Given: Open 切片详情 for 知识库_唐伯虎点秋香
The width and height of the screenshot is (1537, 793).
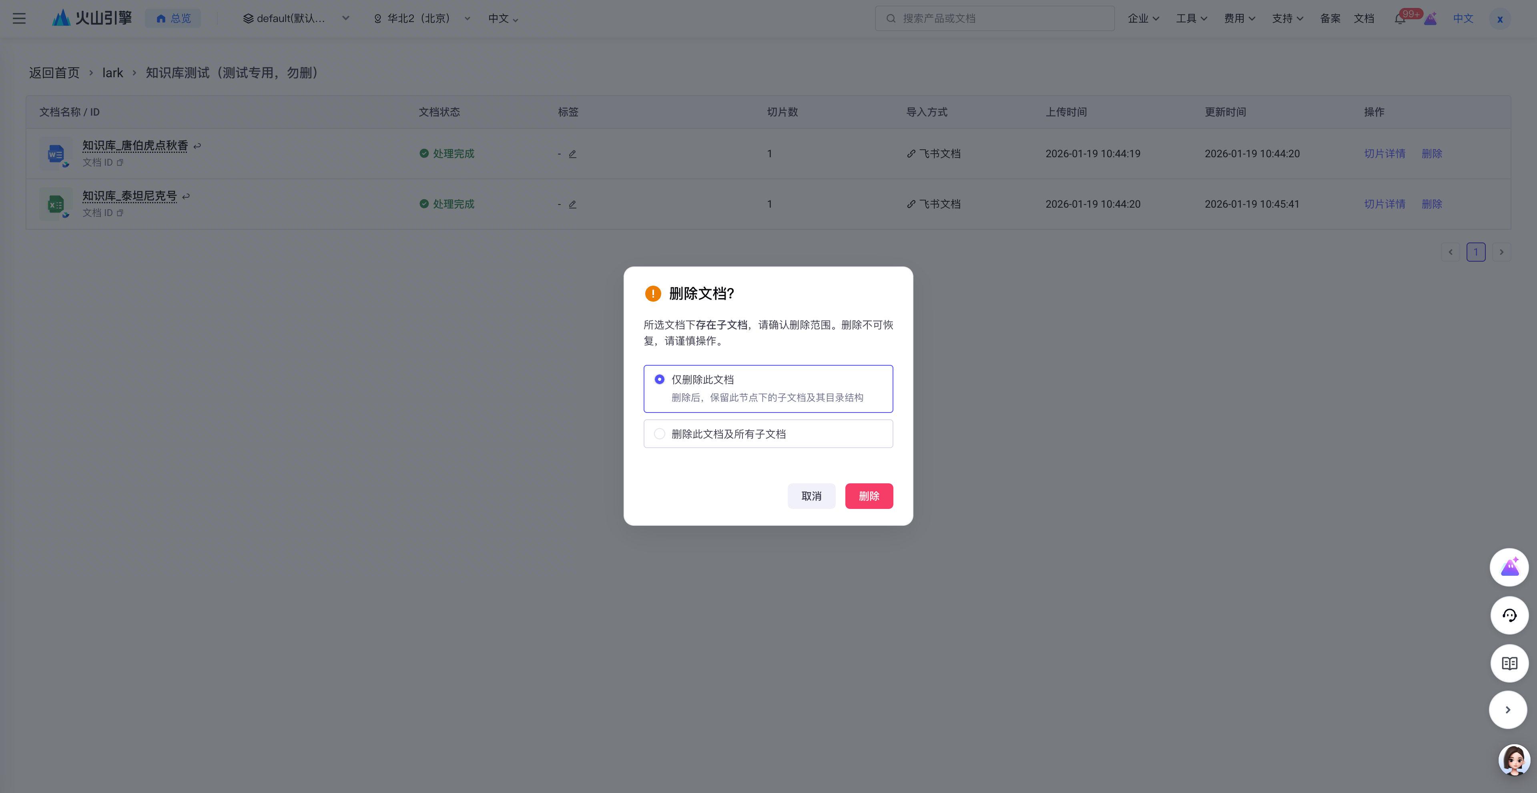Looking at the screenshot, I should pyautogui.click(x=1384, y=154).
